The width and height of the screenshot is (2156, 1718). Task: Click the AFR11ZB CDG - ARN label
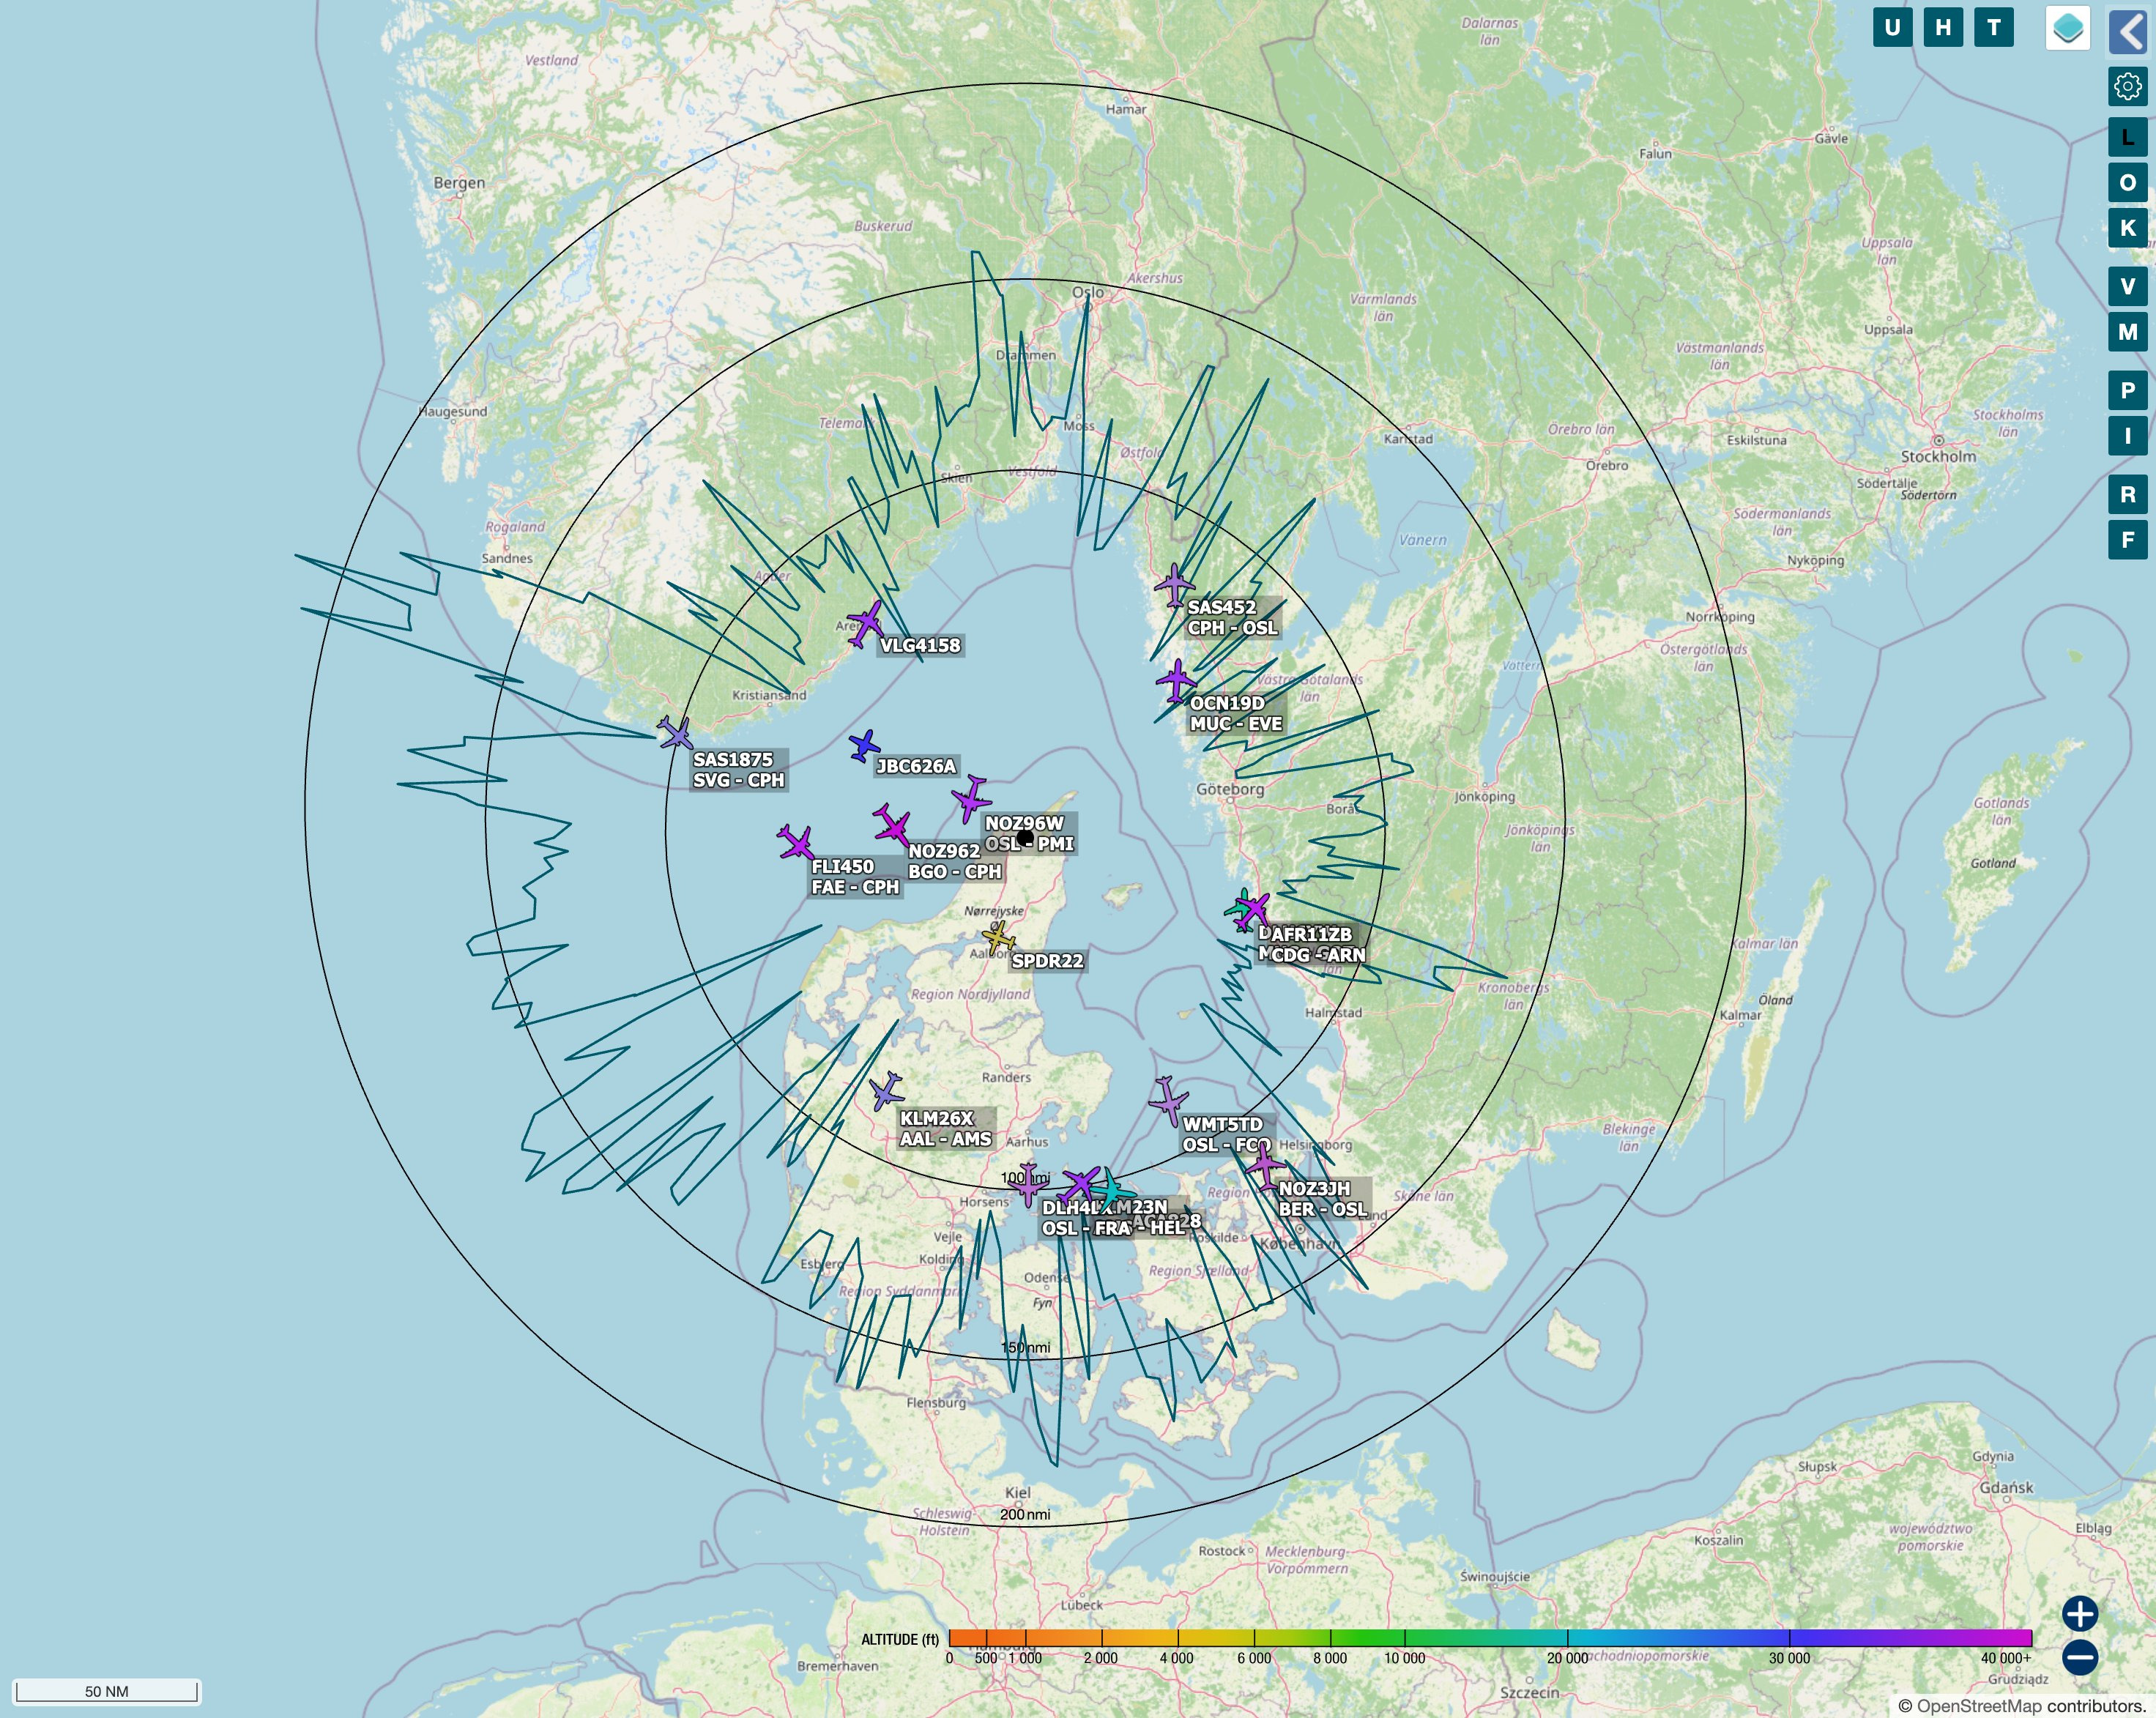click(1317, 945)
